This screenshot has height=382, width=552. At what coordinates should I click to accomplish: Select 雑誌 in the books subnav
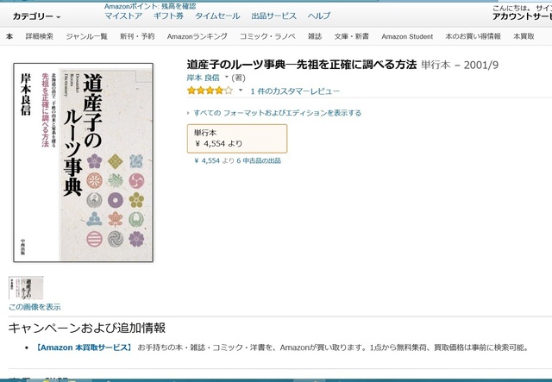tap(315, 36)
